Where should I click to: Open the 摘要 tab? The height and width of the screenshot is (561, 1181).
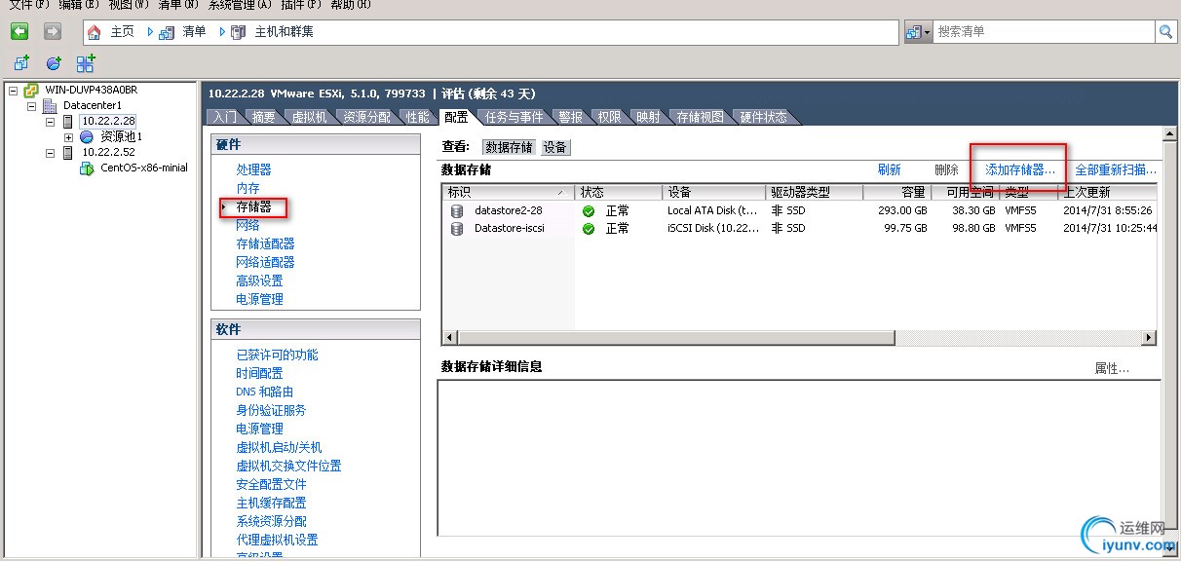263,117
